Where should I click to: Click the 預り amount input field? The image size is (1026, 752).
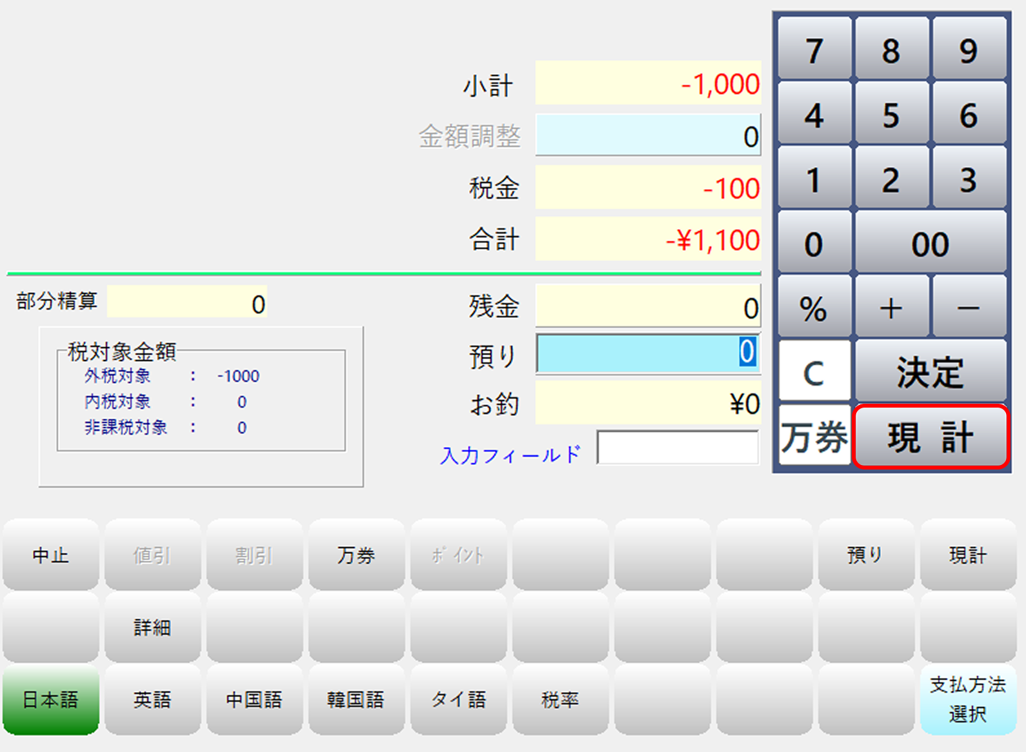[648, 353]
